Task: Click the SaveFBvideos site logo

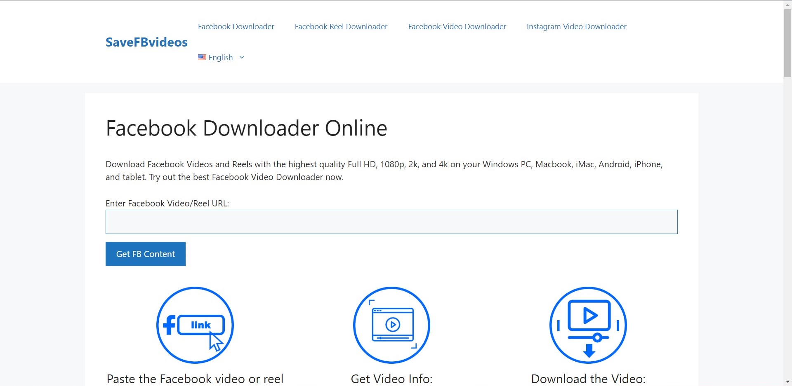Action: (146, 42)
